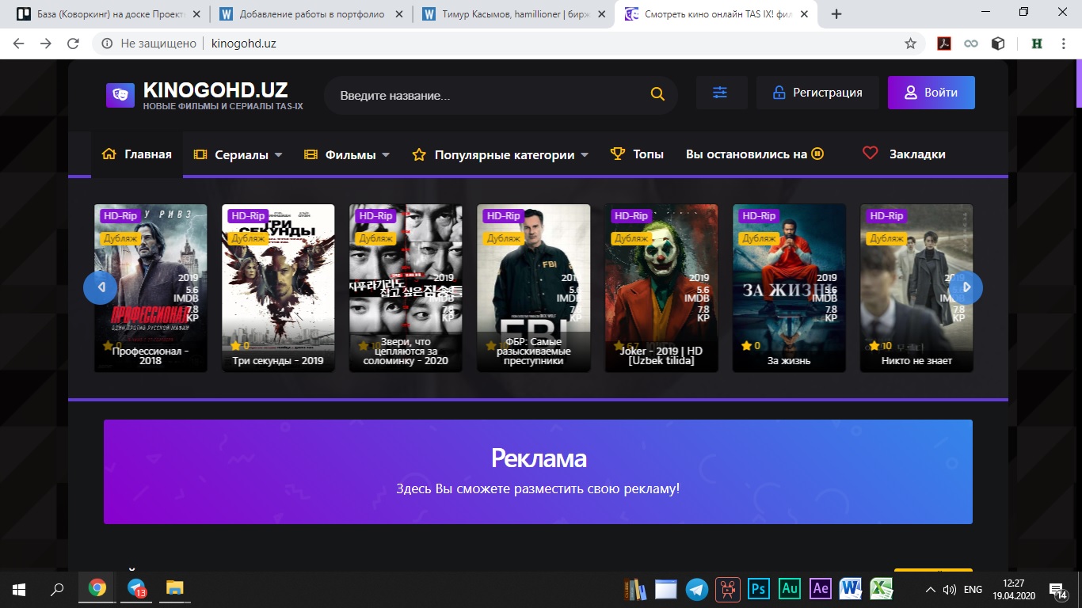Open the pinned Telegram plane icon in taskbar
The width and height of the screenshot is (1082, 608).
697,589
